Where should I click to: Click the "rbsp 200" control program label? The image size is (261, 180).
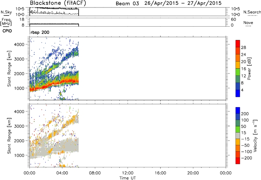point(40,32)
